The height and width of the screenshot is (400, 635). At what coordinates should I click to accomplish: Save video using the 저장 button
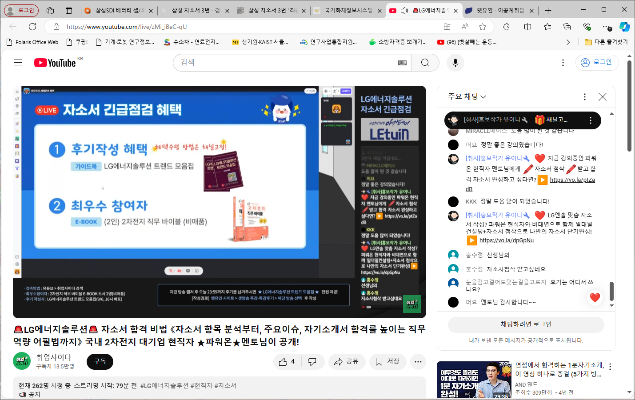point(387,362)
